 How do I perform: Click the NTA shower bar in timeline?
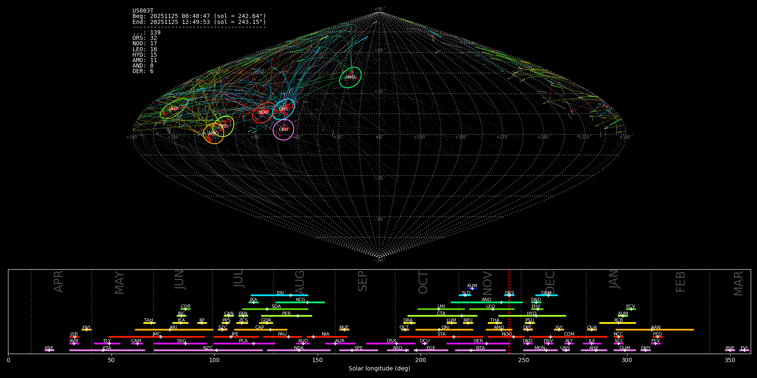click(x=480, y=350)
